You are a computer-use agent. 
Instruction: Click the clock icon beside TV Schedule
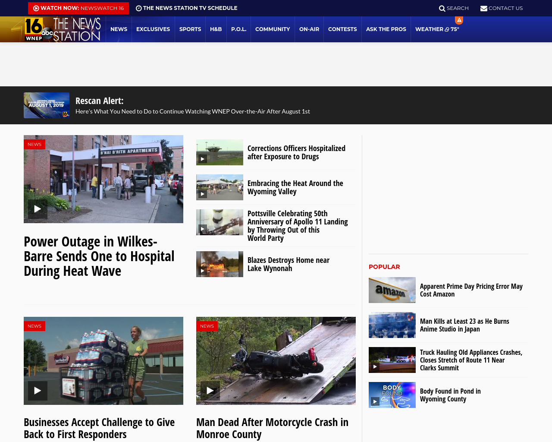[x=139, y=8]
